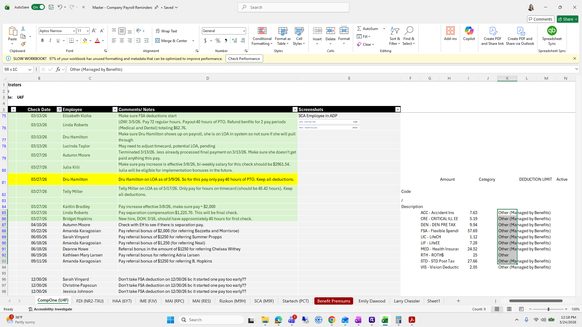Click the zoom slider handle

pyautogui.click(x=548, y=309)
